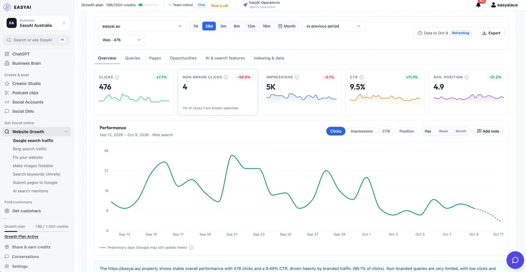Open Fix your website sidebar item
Screen dimensions: 526x272
tap(28, 157)
